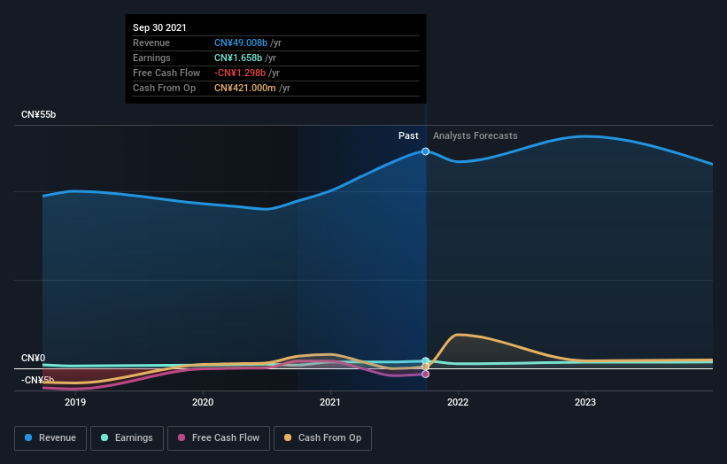Screen dimensions: 727x464
Task: Click the teal Earnings legend dot
Action: (x=104, y=437)
